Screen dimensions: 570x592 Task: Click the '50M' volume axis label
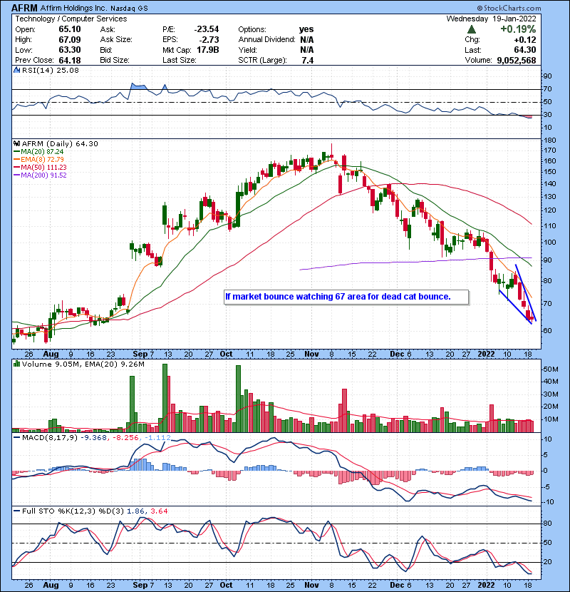pos(551,369)
